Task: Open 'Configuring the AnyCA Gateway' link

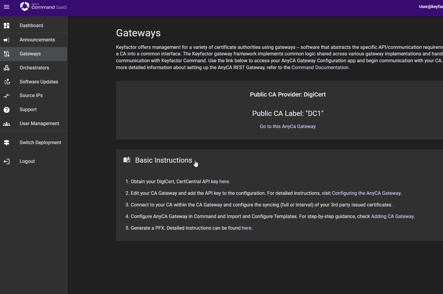Action: 366,193
